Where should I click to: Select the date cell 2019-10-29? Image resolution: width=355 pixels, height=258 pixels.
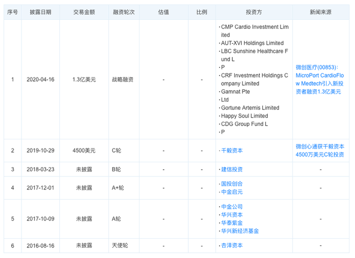coord(41,151)
